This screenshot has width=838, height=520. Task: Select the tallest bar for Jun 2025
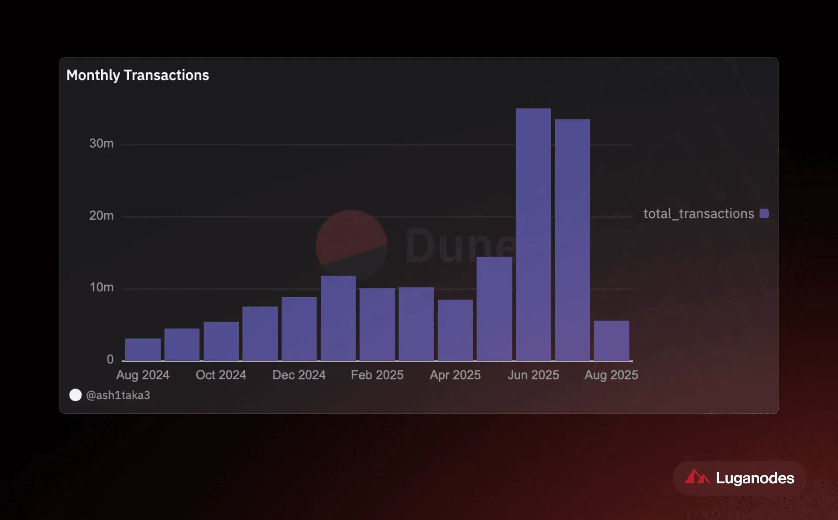533,234
